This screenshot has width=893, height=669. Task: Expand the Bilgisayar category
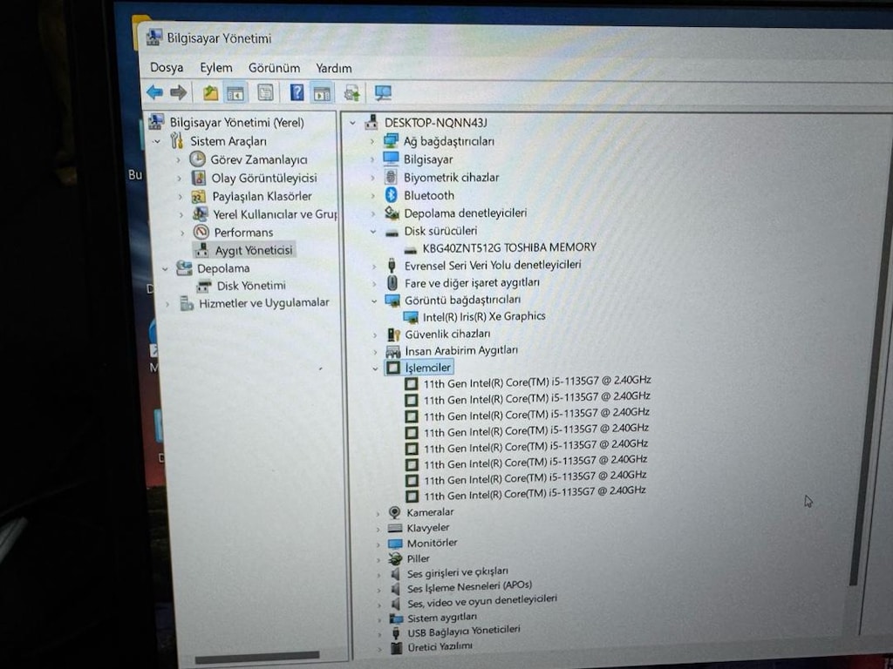(x=372, y=159)
